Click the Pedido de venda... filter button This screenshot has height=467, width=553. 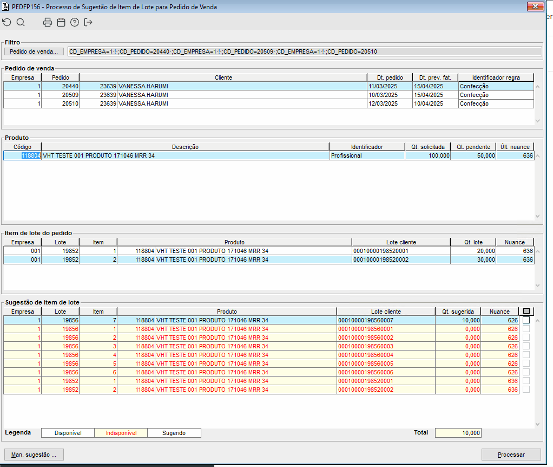pyautogui.click(x=34, y=51)
